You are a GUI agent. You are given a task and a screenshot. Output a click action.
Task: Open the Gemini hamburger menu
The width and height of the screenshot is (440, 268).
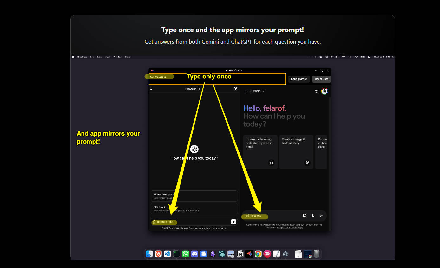point(245,91)
